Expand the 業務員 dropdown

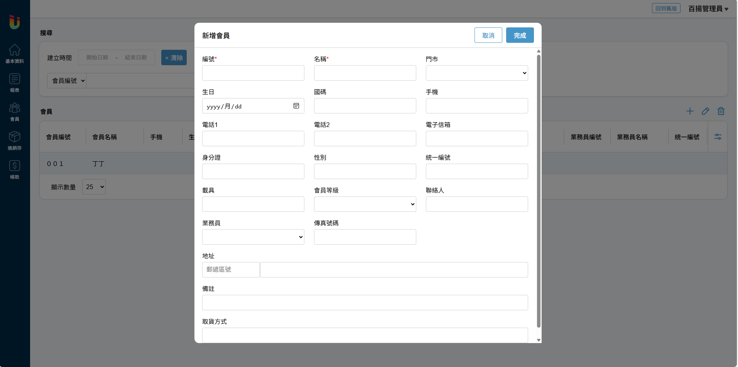[x=253, y=237]
